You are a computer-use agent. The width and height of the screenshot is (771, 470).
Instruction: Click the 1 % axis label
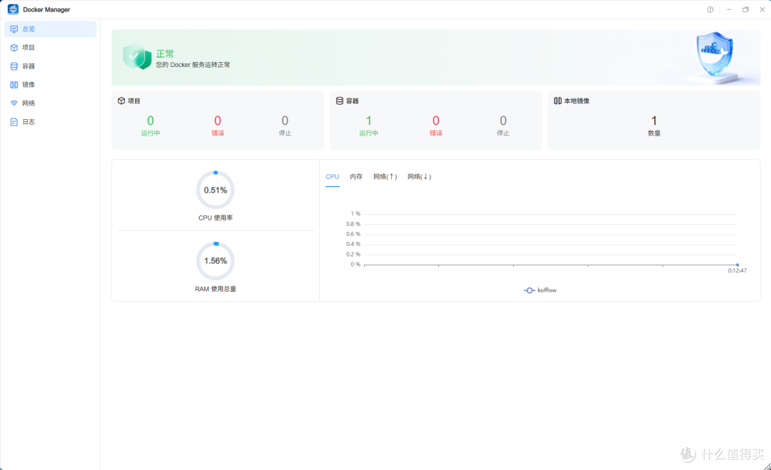coord(356,214)
